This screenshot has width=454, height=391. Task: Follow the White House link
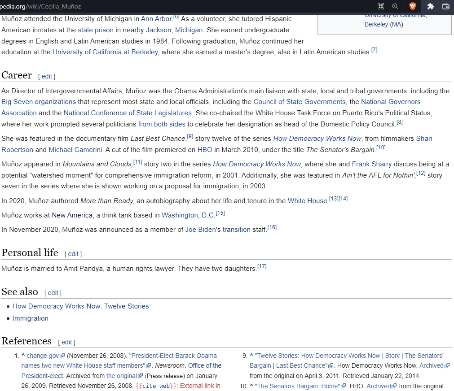pyautogui.click(x=307, y=201)
